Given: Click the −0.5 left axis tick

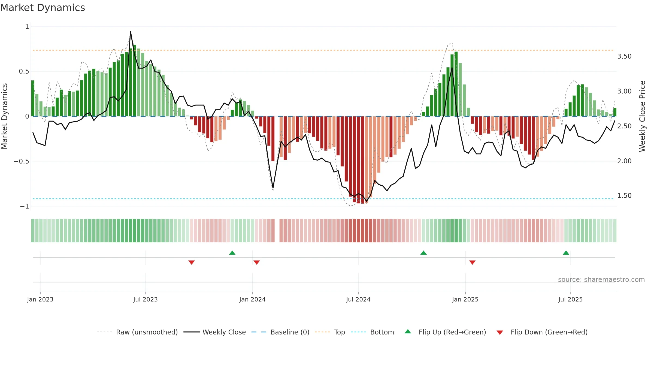Looking at the screenshot, I should pyautogui.click(x=21, y=161).
